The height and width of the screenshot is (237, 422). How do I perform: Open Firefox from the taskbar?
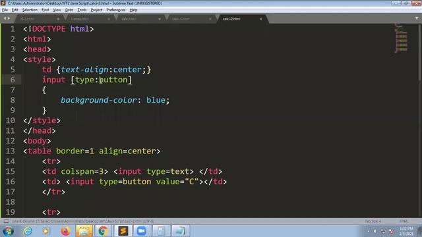pyautogui.click(x=65, y=231)
